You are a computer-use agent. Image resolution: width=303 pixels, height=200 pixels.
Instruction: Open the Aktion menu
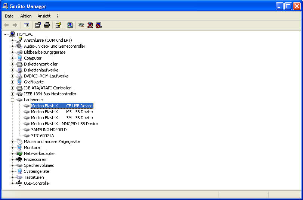(26, 16)
